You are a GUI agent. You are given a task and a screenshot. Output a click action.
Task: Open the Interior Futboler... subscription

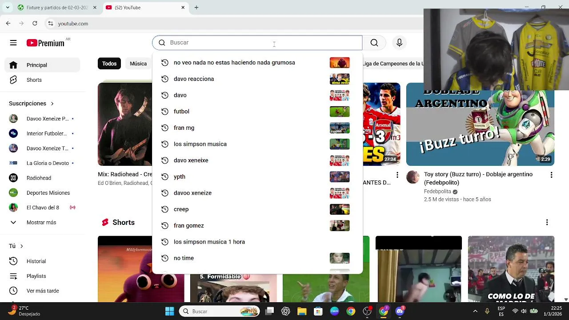click(43, 133)
